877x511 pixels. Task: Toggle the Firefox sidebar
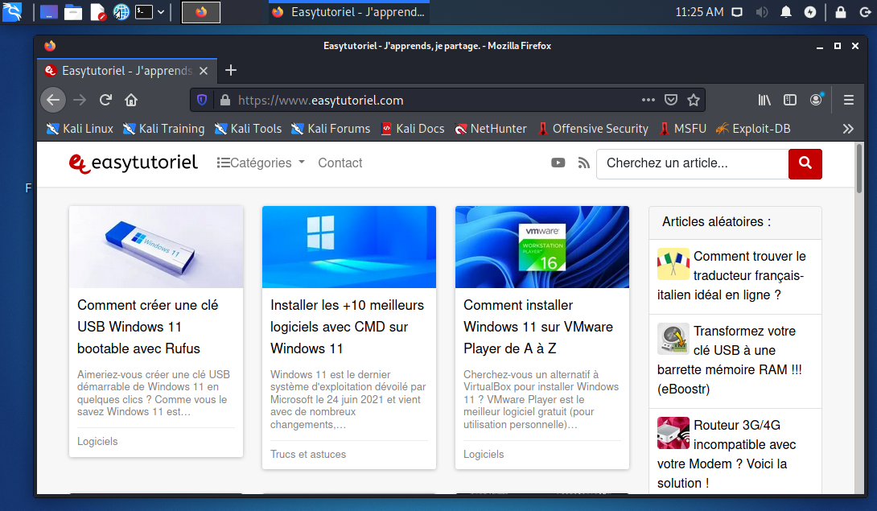click(790, 100)
